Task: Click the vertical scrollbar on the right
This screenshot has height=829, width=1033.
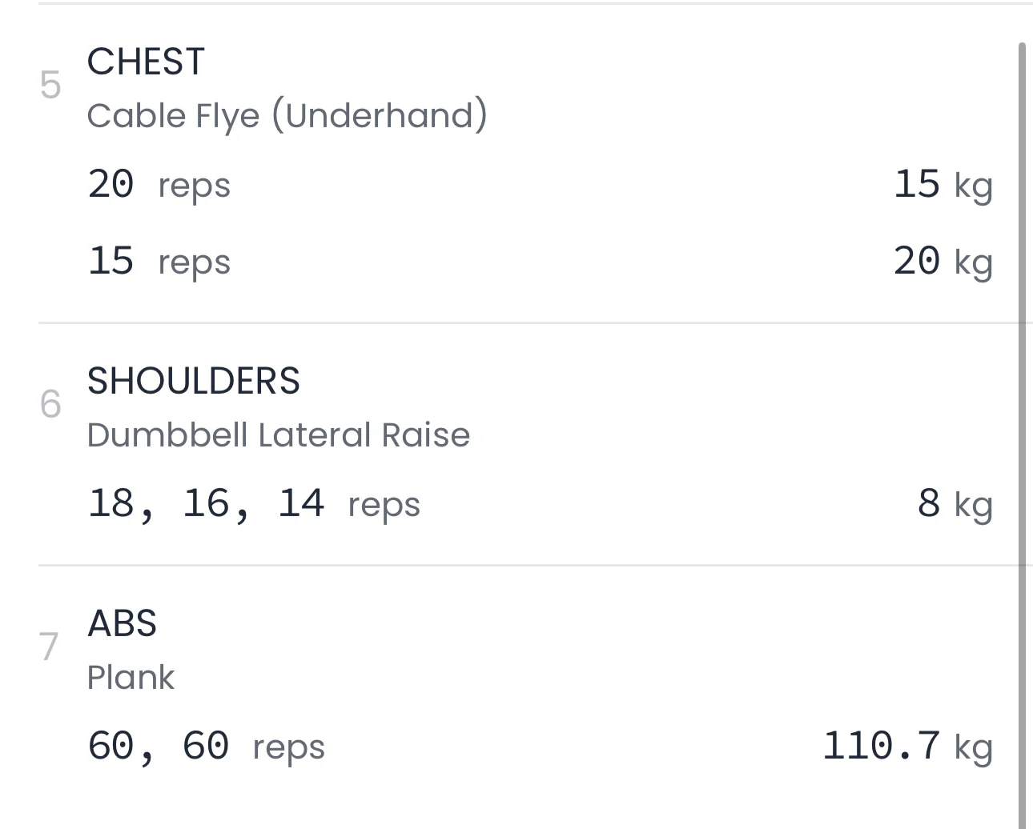Action: pos(1021,432)
